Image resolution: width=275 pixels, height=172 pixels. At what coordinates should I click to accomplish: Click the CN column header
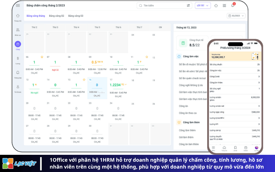(x=160, y=28)
